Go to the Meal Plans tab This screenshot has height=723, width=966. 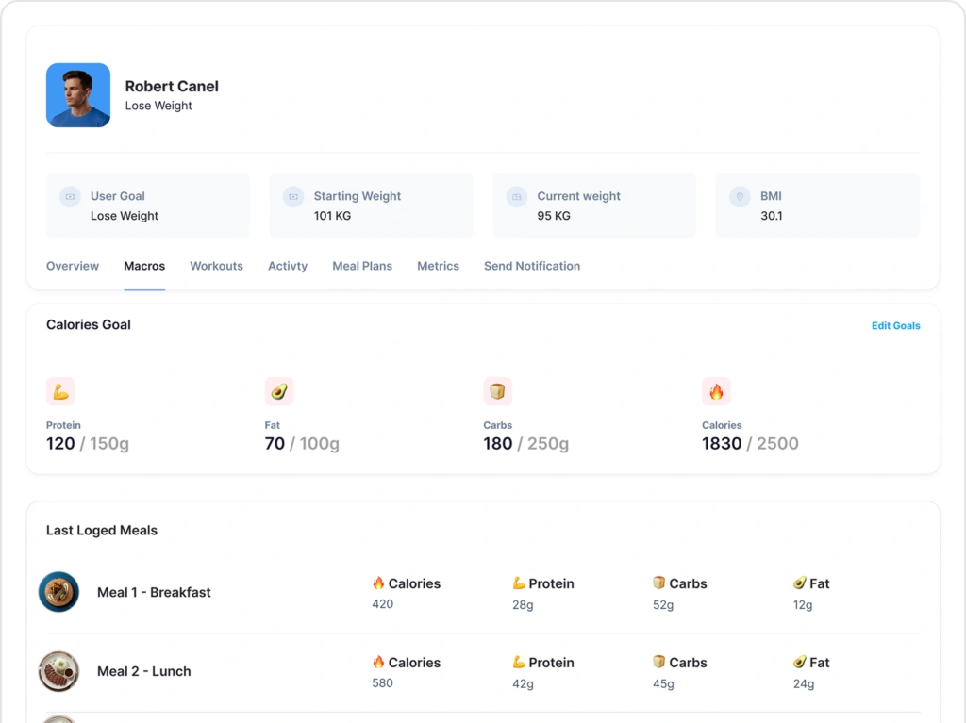pos(362,266)
